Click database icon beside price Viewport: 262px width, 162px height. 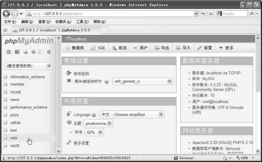6,115
